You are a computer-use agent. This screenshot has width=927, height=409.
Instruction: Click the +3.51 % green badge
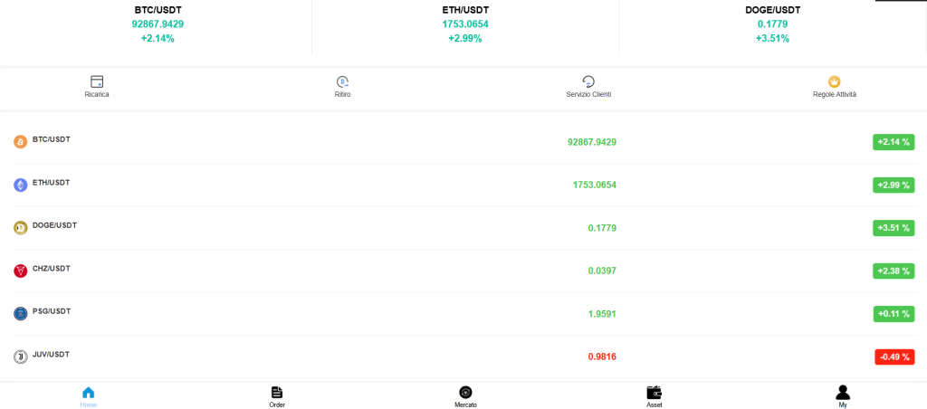click(x=894, y=228)
